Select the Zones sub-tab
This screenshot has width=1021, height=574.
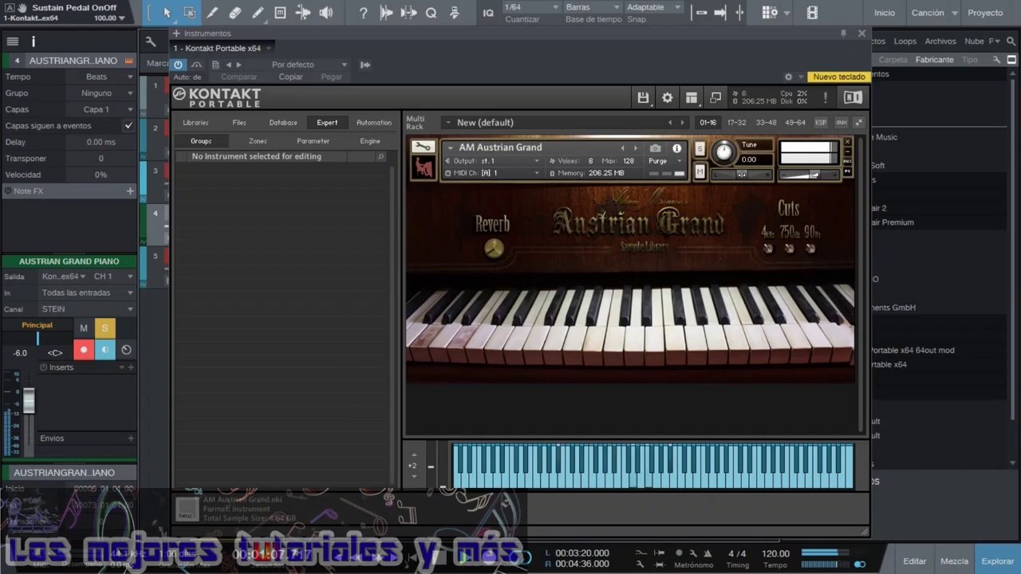(258, 141)
